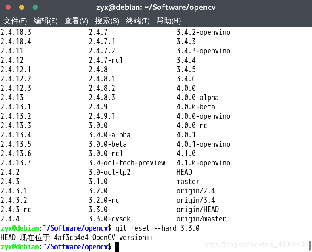Click the tag 4.1.0-openvino

click(x=203, y=163)
